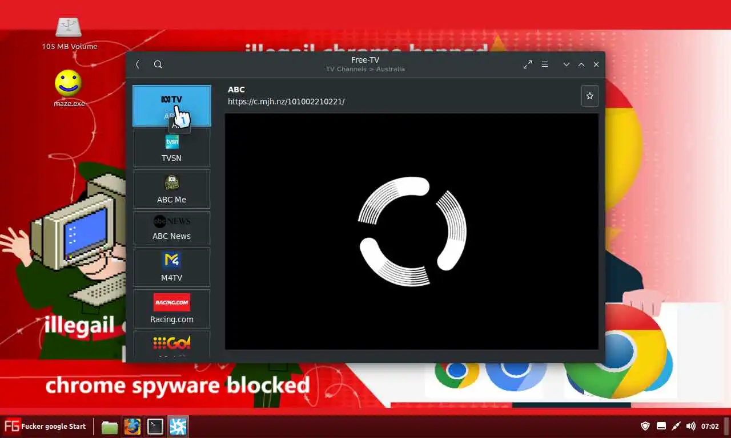Screen dimensions: 731x438
Task: Select the 9Go! channel tile
Action: coord(172,344)
